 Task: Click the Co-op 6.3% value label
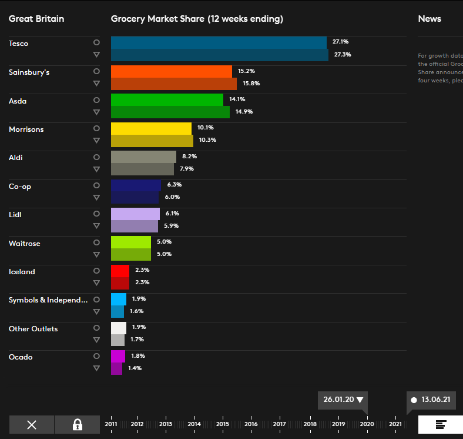175,185
